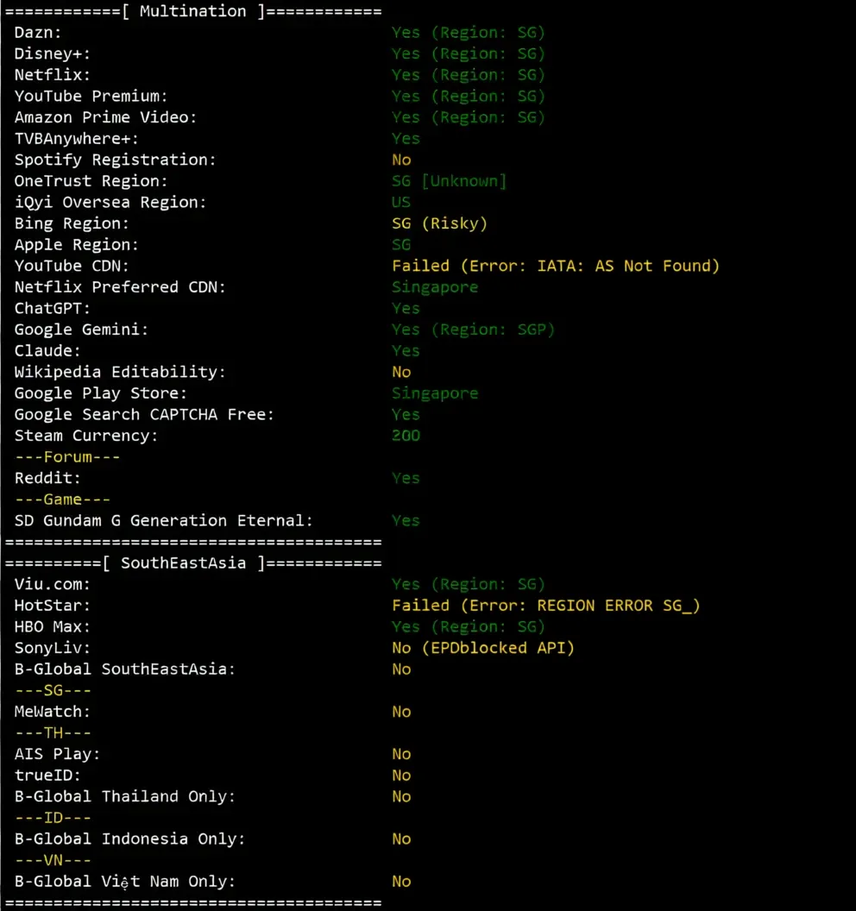Click the "Viu.com:" label

click(53, 585)
